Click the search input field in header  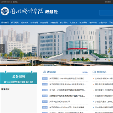(106, 13)
